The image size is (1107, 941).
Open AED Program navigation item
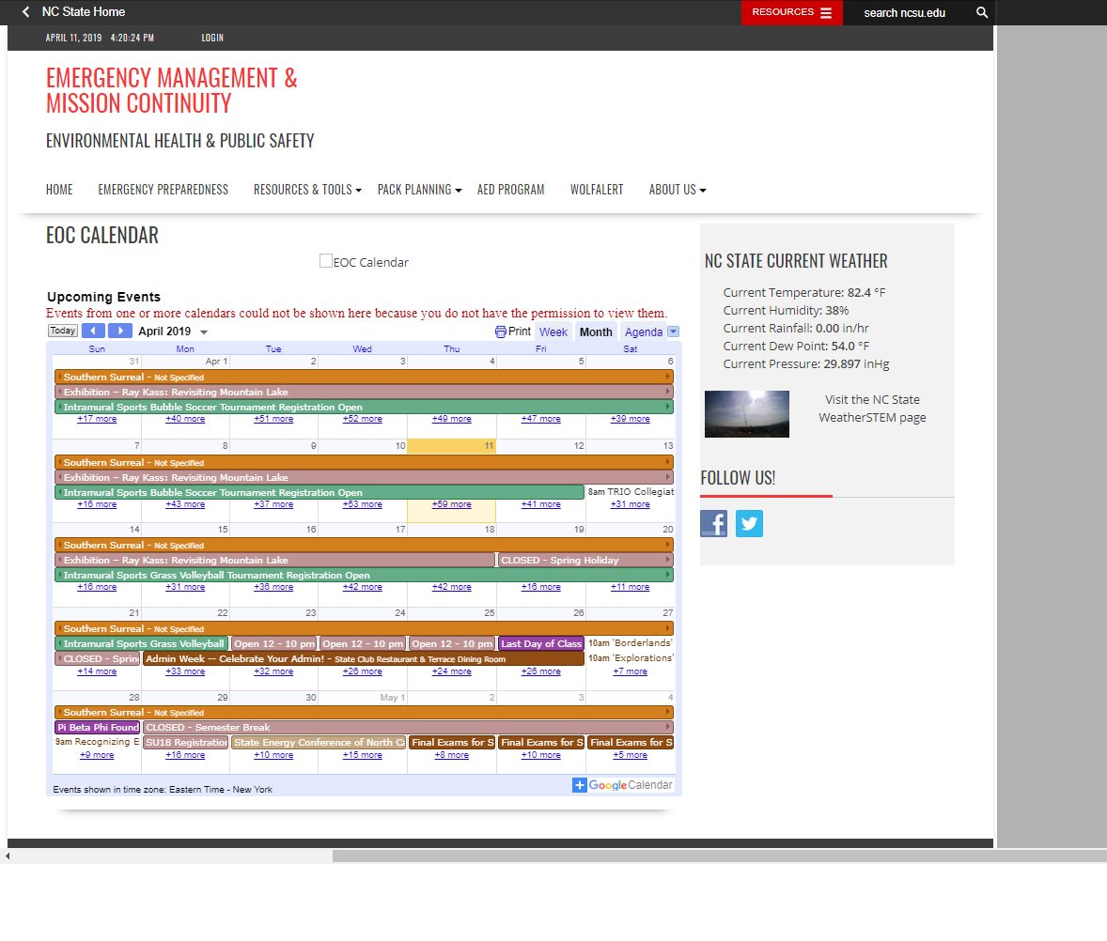tap(510, 190)
